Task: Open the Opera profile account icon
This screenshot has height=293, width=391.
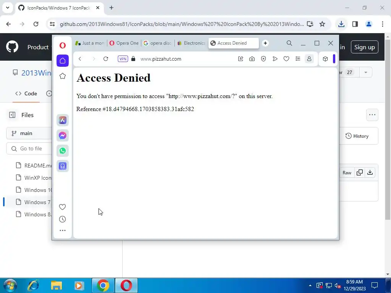Action: click(309, 59)
